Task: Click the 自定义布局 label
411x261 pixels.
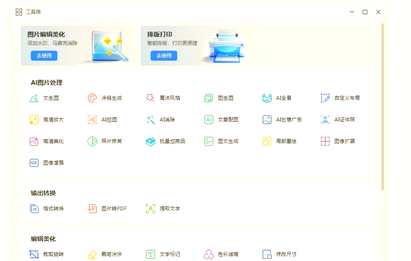Action: (x=347, y=98)
